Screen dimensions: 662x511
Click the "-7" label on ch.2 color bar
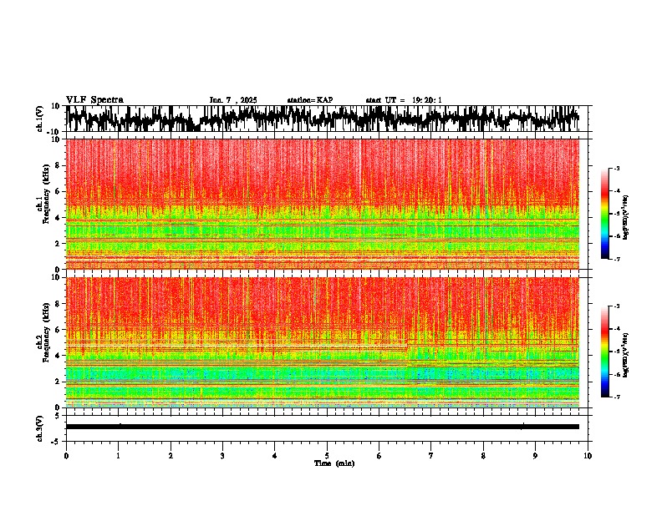pyautogui.click(x=617, y=397)
